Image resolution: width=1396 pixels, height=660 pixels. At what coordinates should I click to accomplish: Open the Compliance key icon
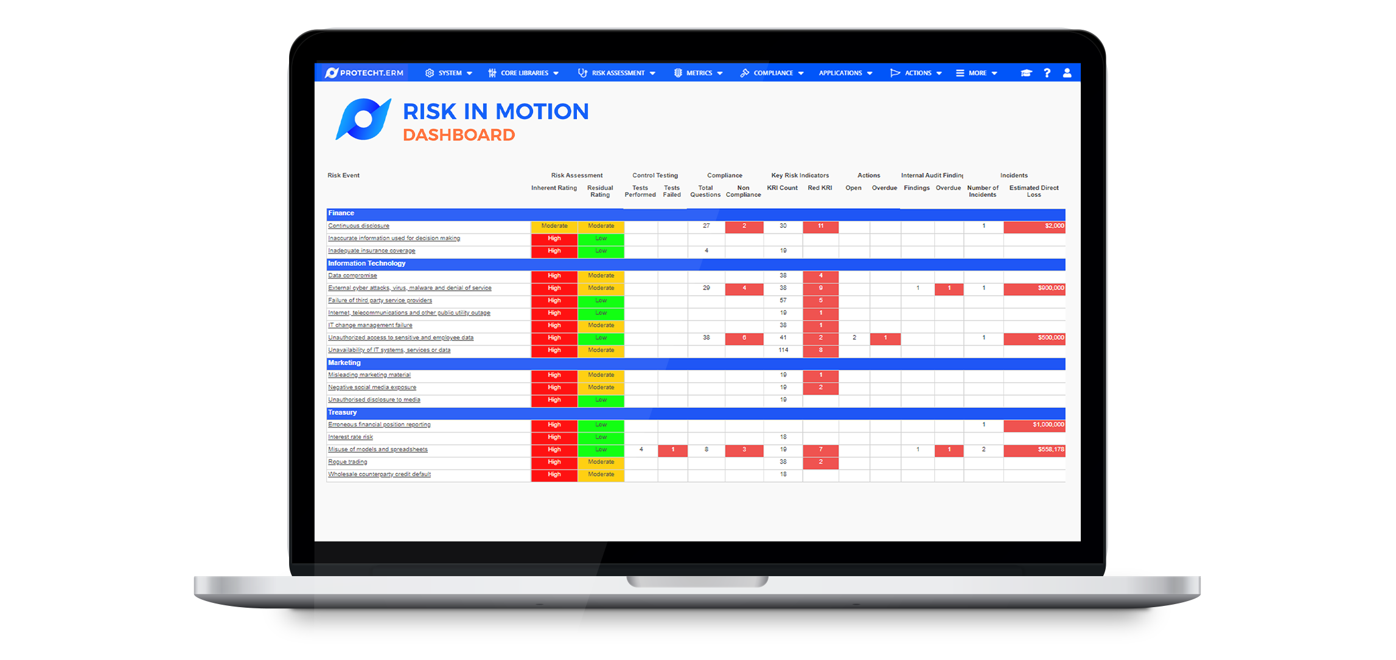(x=745, y=73)
